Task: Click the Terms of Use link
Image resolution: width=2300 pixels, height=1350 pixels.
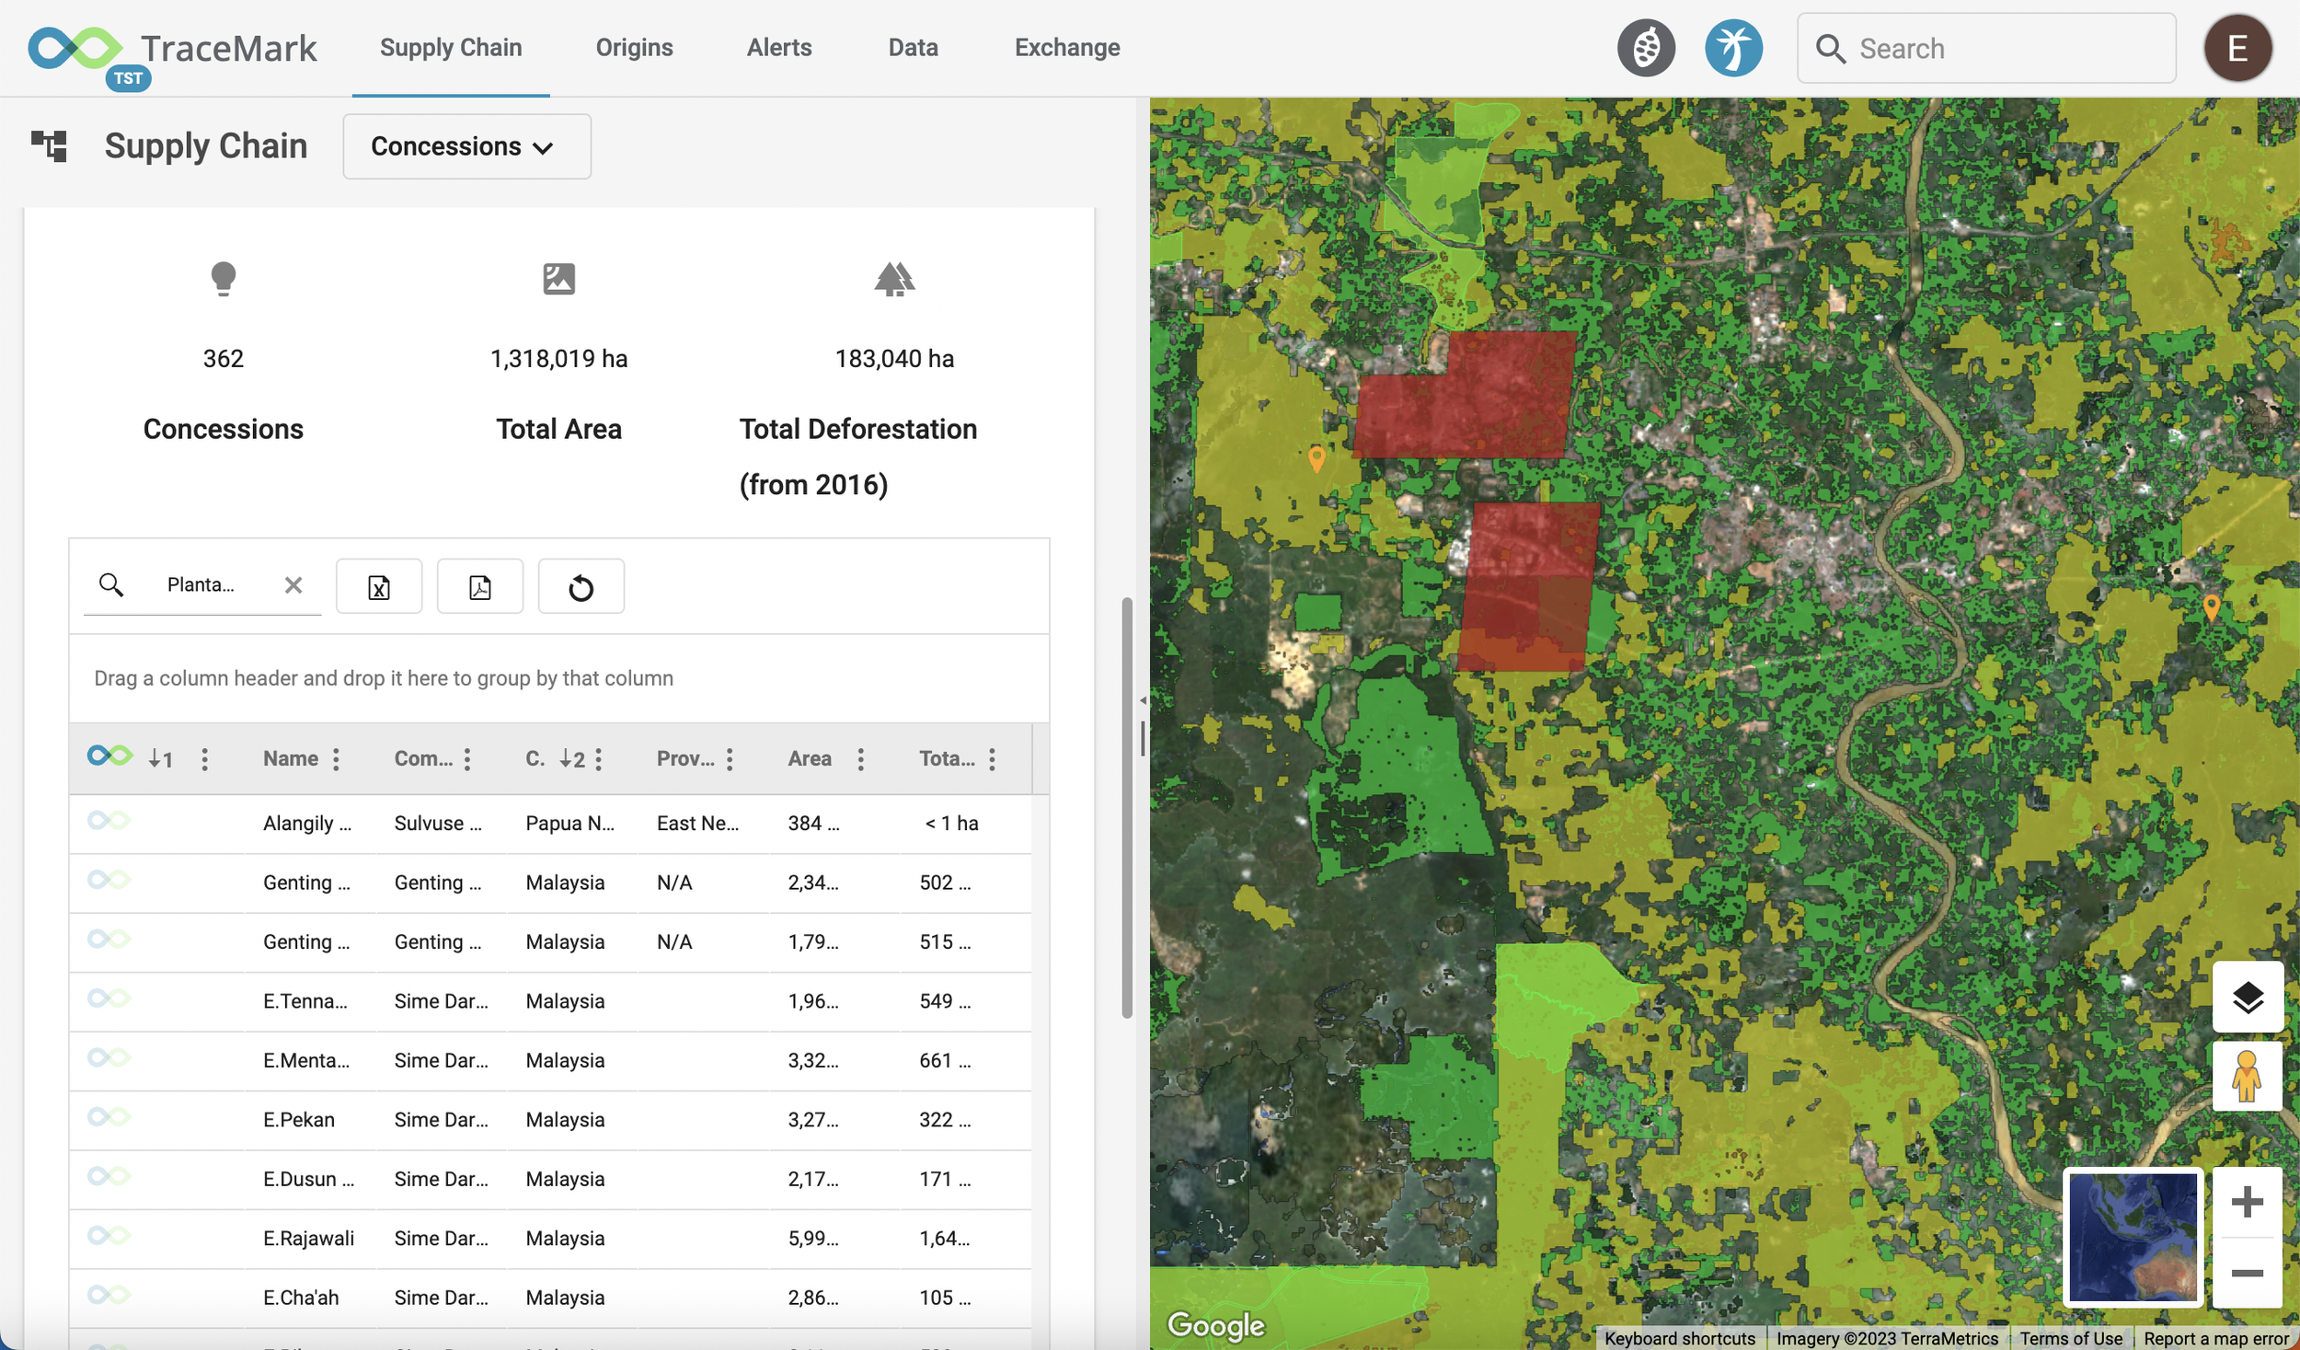Action: pos(2070,1338)
